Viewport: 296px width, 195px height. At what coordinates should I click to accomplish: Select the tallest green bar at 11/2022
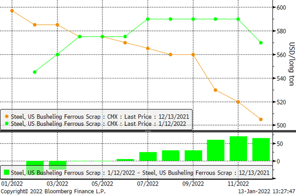238,149
